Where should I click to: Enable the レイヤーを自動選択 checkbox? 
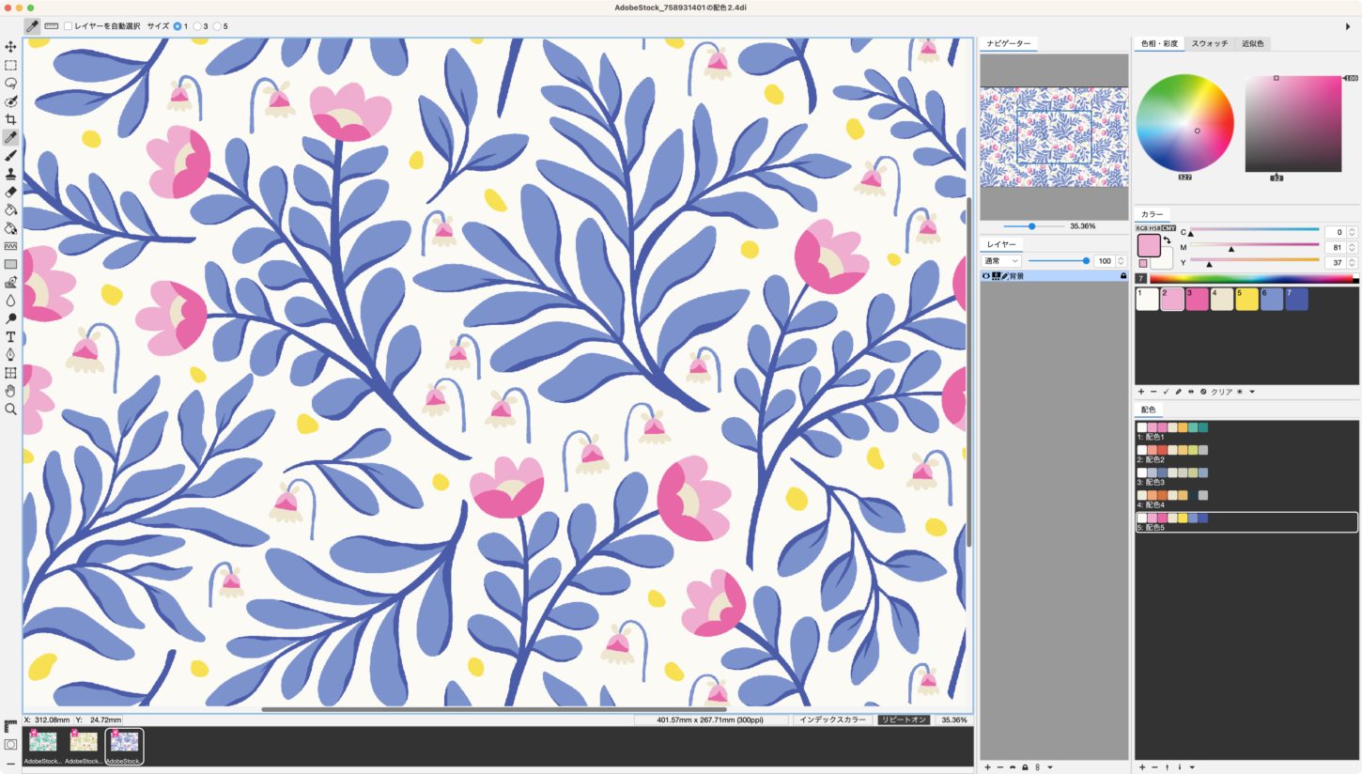tap(68, 26)
